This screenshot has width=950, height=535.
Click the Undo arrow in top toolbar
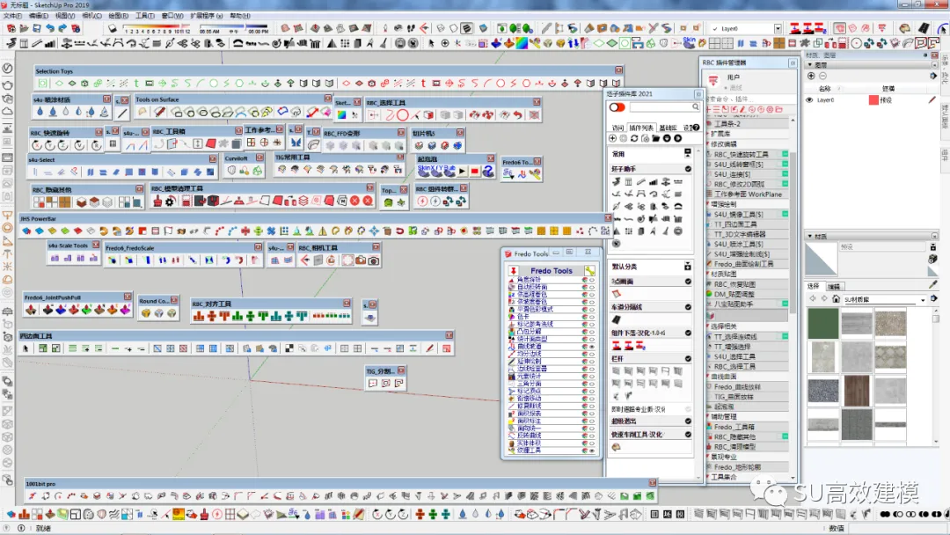point(49,28)
